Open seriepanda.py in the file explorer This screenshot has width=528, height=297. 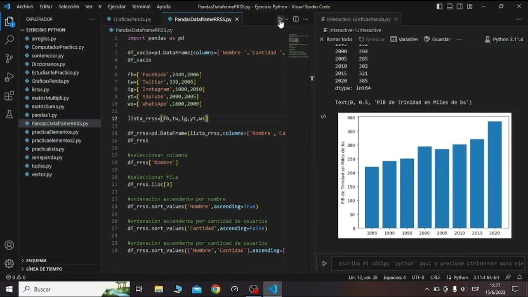click(x=47, y=158)
